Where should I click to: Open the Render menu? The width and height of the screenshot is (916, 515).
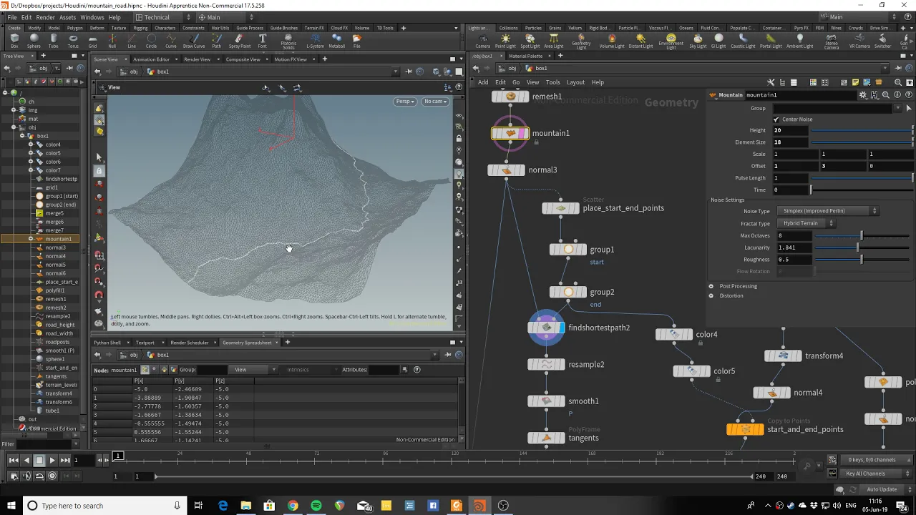click(x=45, y=17)
